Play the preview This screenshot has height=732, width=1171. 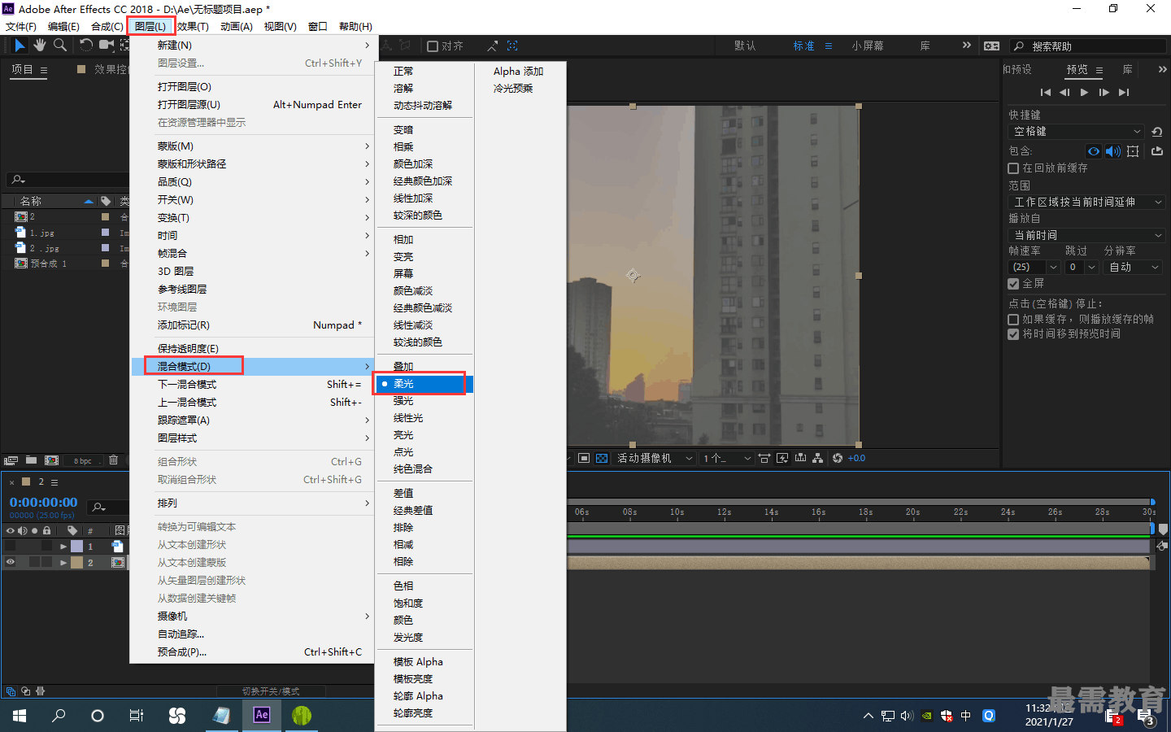pos(1084,92)
